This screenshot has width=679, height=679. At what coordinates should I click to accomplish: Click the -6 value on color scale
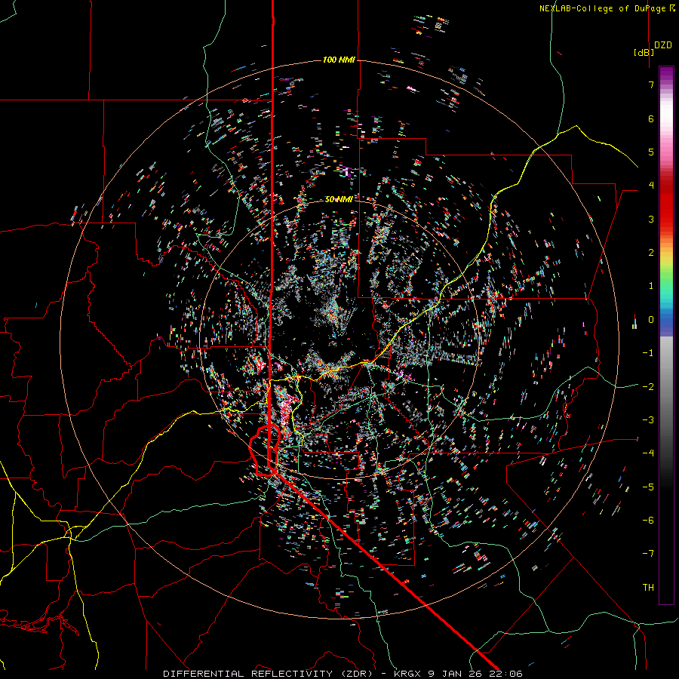point(648,521)
